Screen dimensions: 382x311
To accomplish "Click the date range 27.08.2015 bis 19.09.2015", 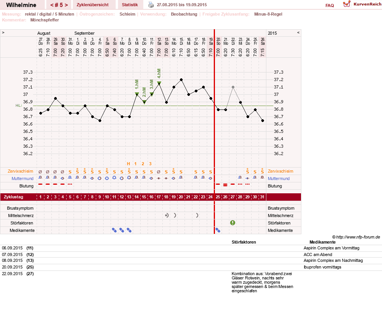I will point(182,5).
